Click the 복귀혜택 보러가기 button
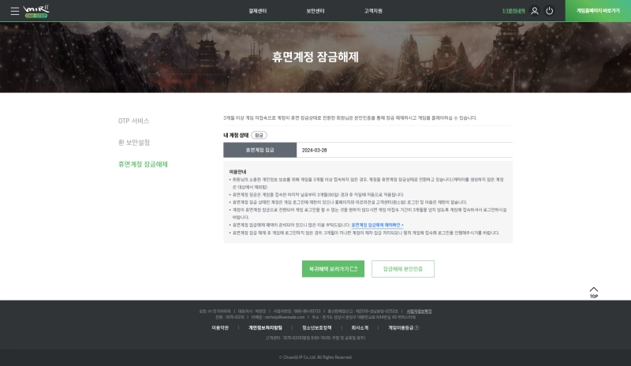Viewport: 631px width, 366px height. click(333, 269)
